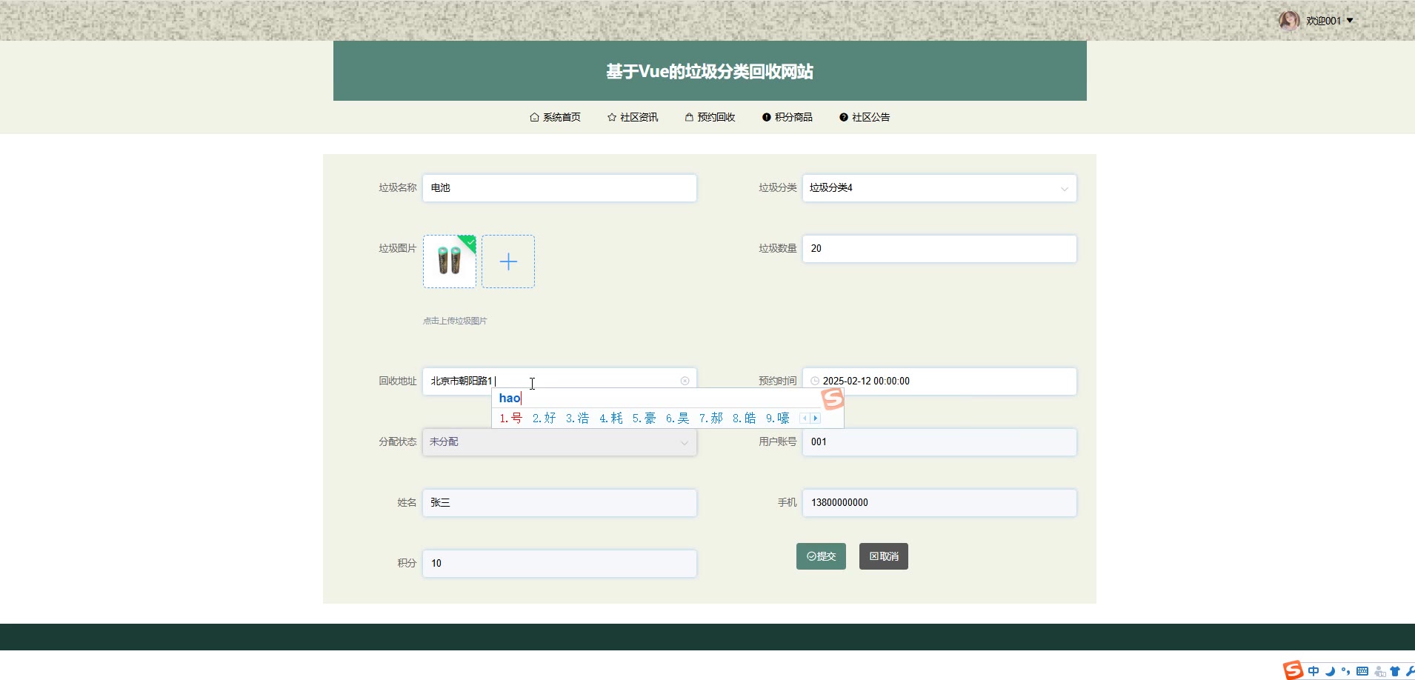This screenshot has width=1415, height=680.
Task: Click the 取消 cancel button
Action: click(x=883, y=556)
